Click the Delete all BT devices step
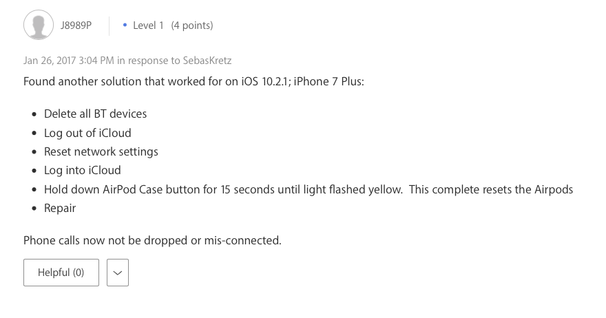This screenshot has height=318, width=606. click(x=95, y=114)
